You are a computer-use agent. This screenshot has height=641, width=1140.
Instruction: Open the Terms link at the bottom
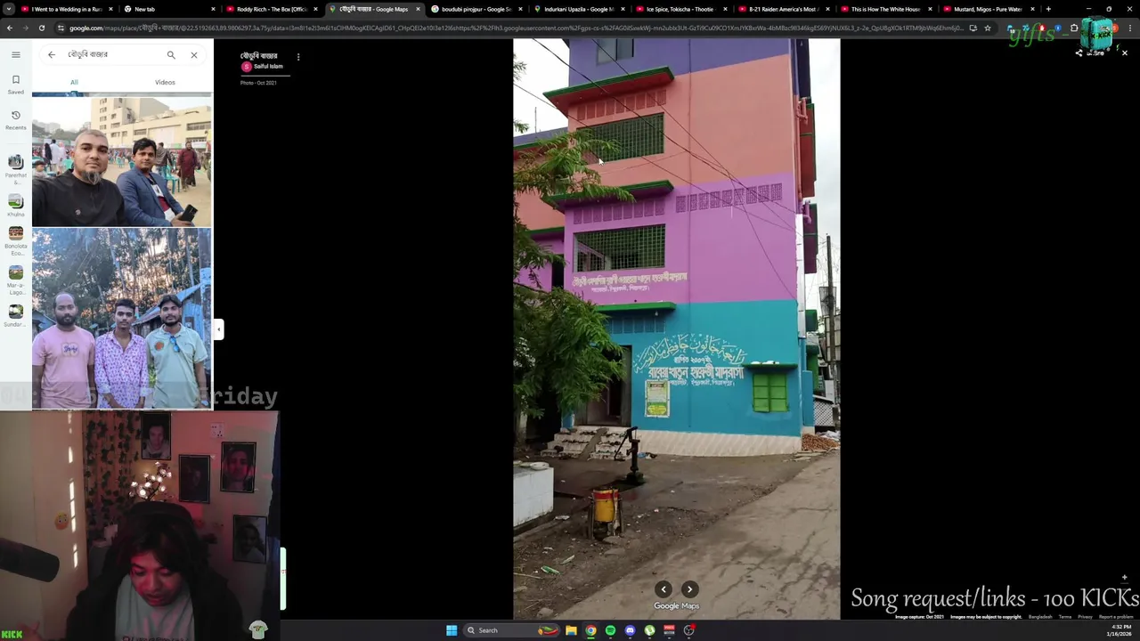[1065, 617]
